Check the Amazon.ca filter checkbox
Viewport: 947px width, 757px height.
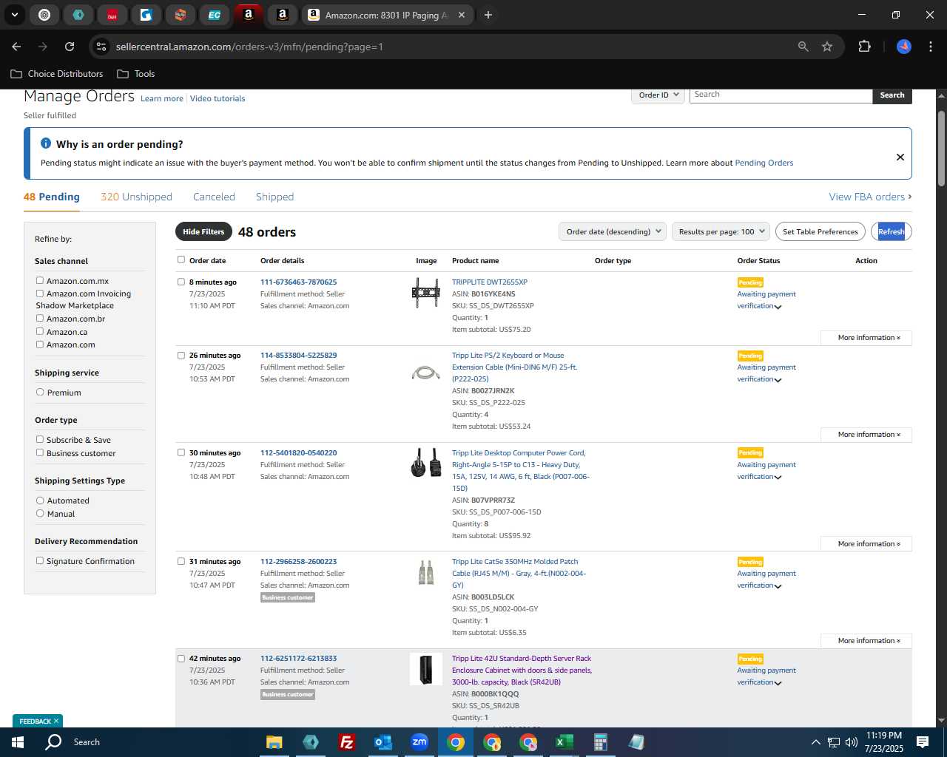pyautogui.click(x=40, y=331)
